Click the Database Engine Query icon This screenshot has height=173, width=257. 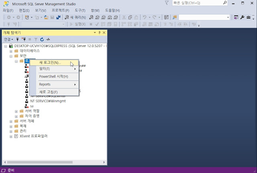pos(91,17)
